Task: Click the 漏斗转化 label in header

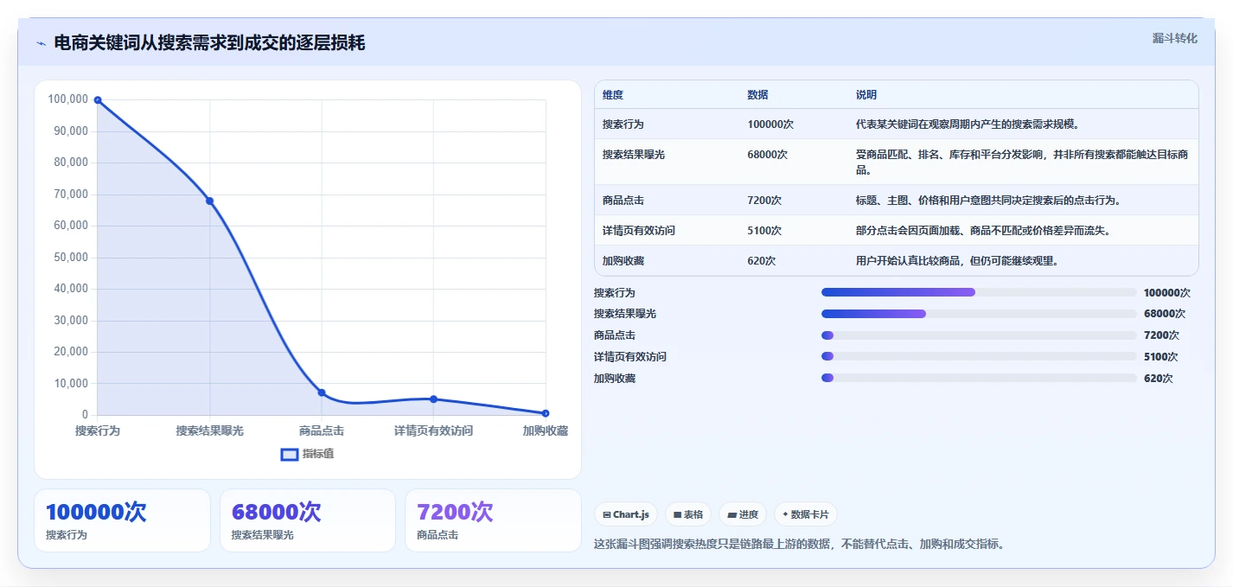Action: [x=1175, y=38]
